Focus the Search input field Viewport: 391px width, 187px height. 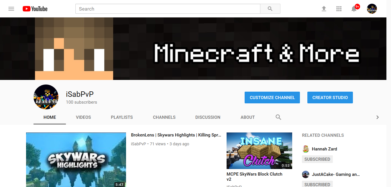pyautogui.click(x=168, y=9)
